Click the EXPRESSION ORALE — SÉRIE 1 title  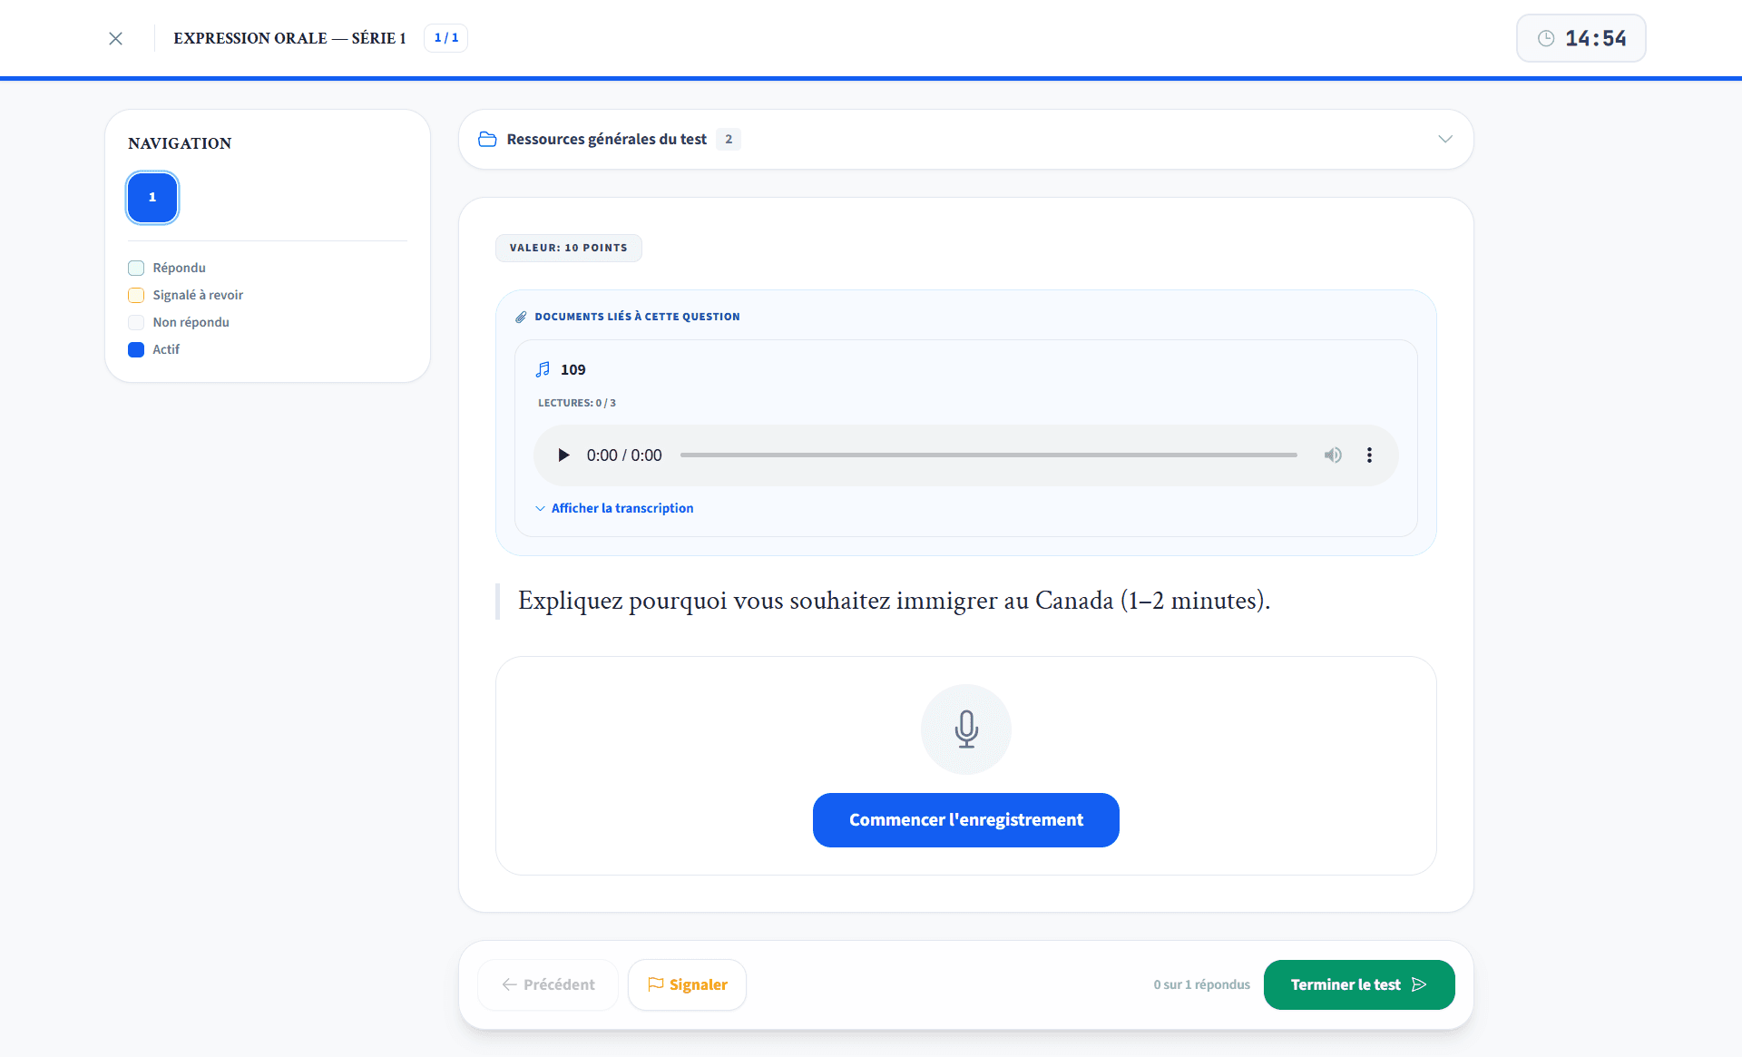pyautogui.click(x=289, y=38)
